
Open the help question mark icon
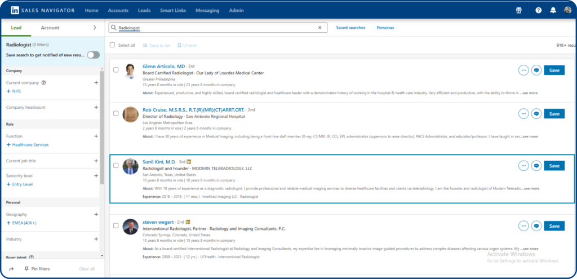[538, 10]
